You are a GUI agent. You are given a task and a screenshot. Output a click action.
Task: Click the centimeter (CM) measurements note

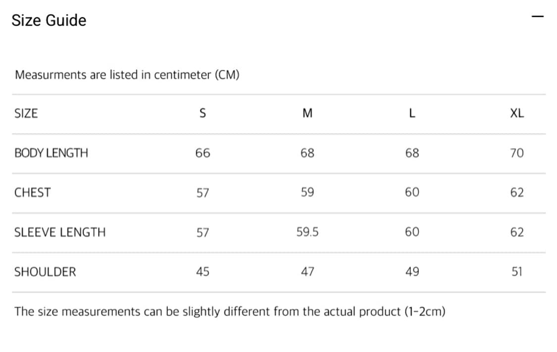click(127, 75)
